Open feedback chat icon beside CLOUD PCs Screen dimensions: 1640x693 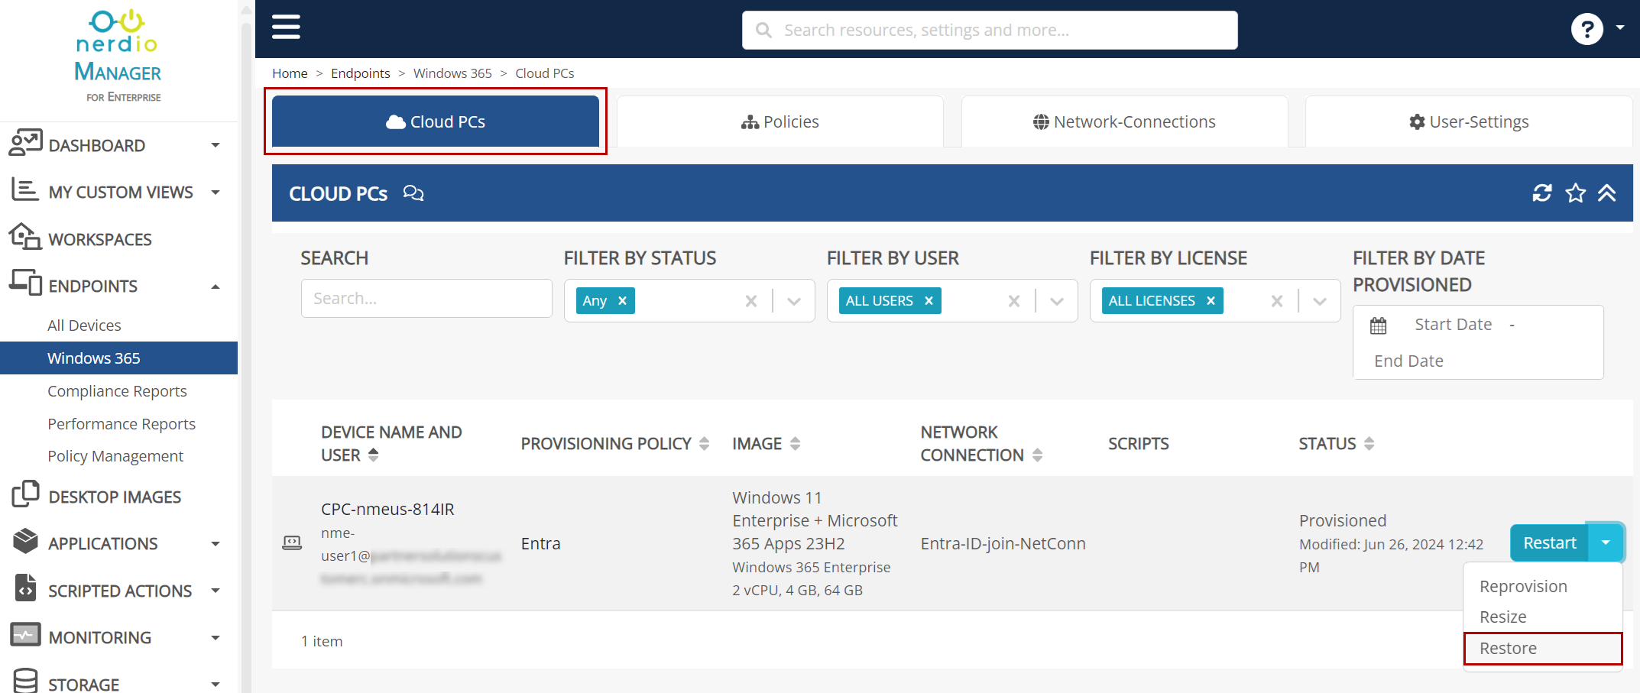(413, 193)
